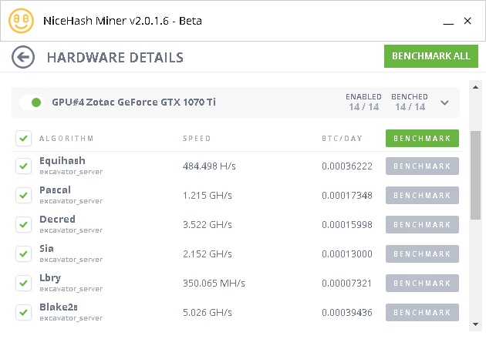Viewport: 486px width, 339px height.
Task: Click the 1.215 GH/s speed value
Action: (x=208, y=196)
